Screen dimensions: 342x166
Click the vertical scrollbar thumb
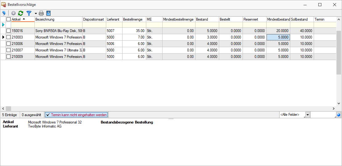tap(339, 52)
